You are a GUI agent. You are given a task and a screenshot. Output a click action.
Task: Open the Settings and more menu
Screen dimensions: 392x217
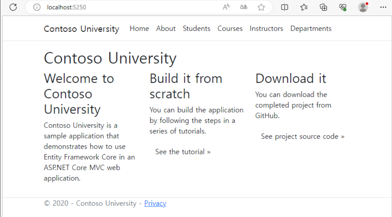coord(383,7)
